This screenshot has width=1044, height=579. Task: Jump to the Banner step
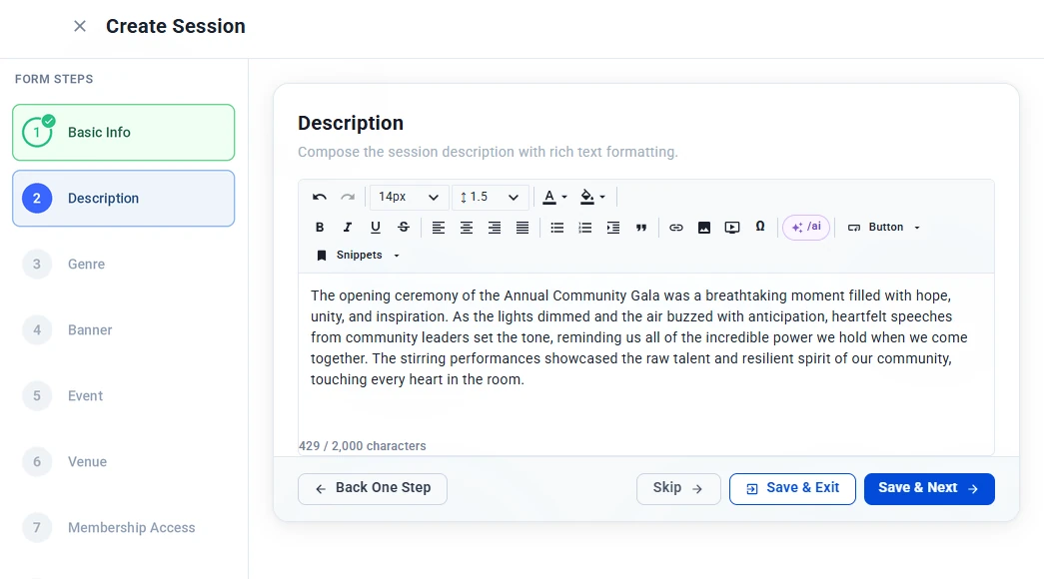(124, 330)
